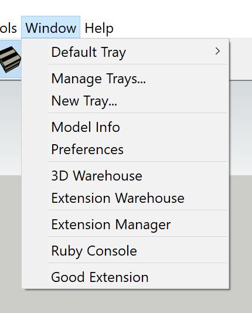Click blank title area above menu bar
Viewport: 252px width, 313px height.
126,8
